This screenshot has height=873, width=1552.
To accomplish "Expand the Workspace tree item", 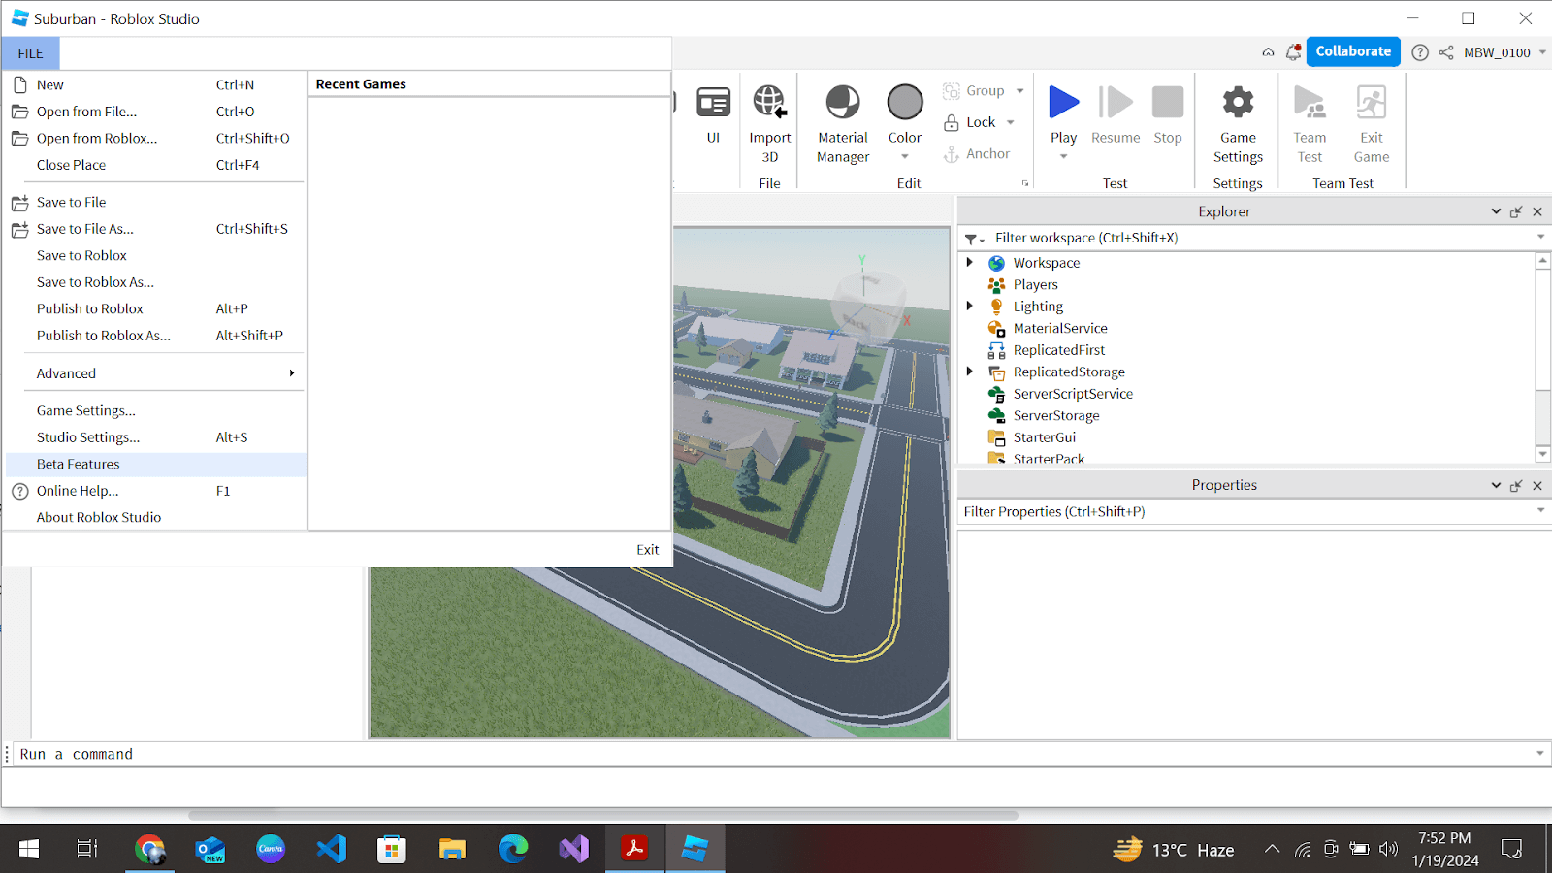I will coord(971,262).
